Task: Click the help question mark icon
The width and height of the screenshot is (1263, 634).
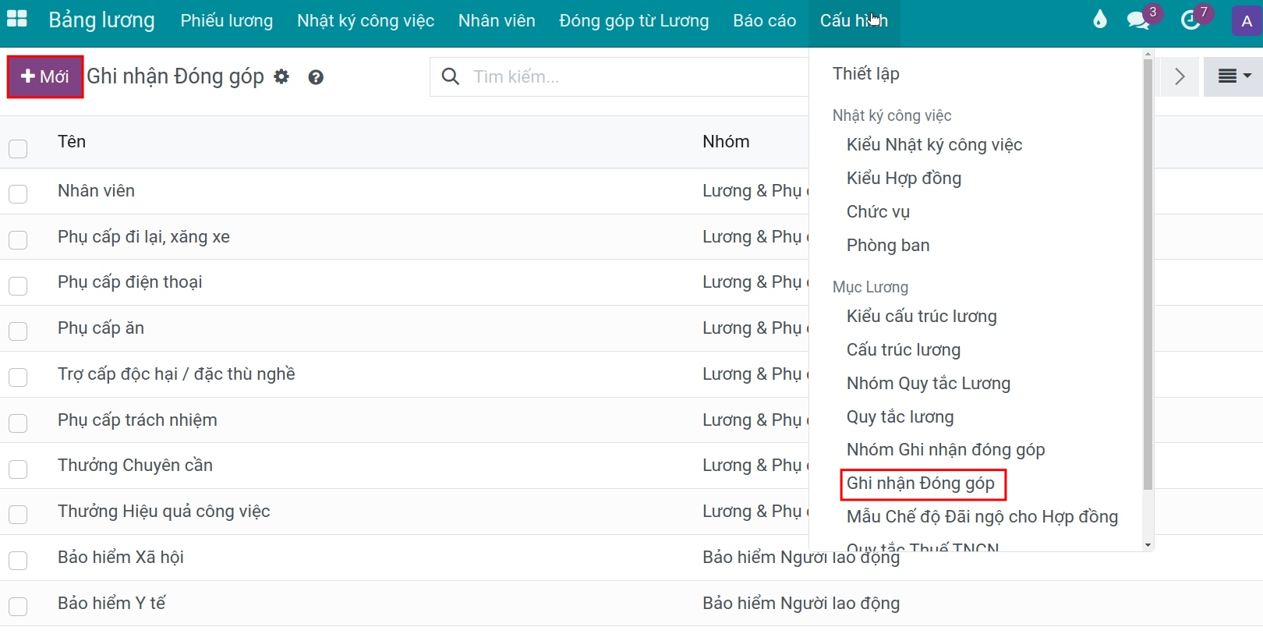Action: [316, 76]
